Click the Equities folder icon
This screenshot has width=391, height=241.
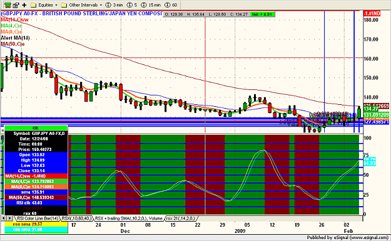tap(33, 5)
